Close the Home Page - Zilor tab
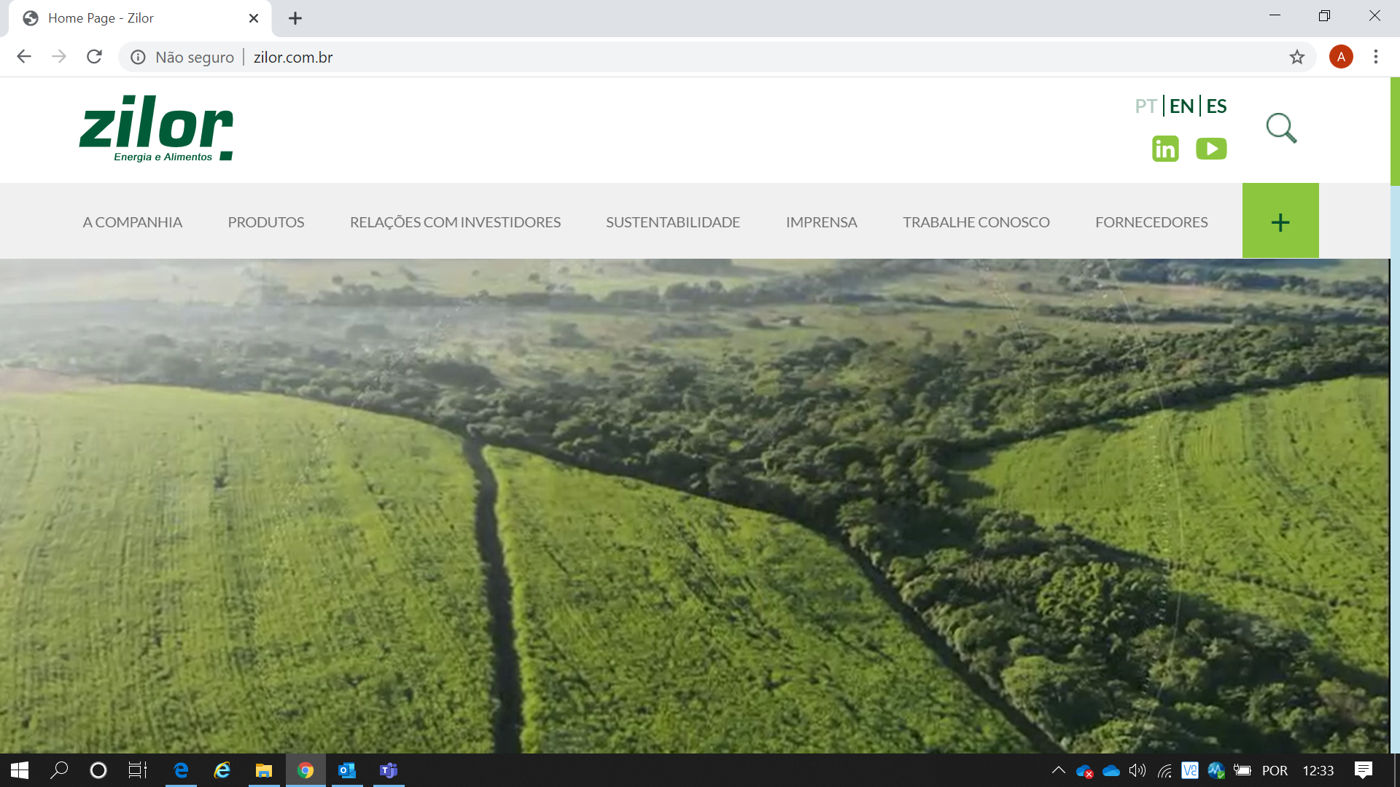Viewport: 1400px width, 787px height. [x=254, y=18]
